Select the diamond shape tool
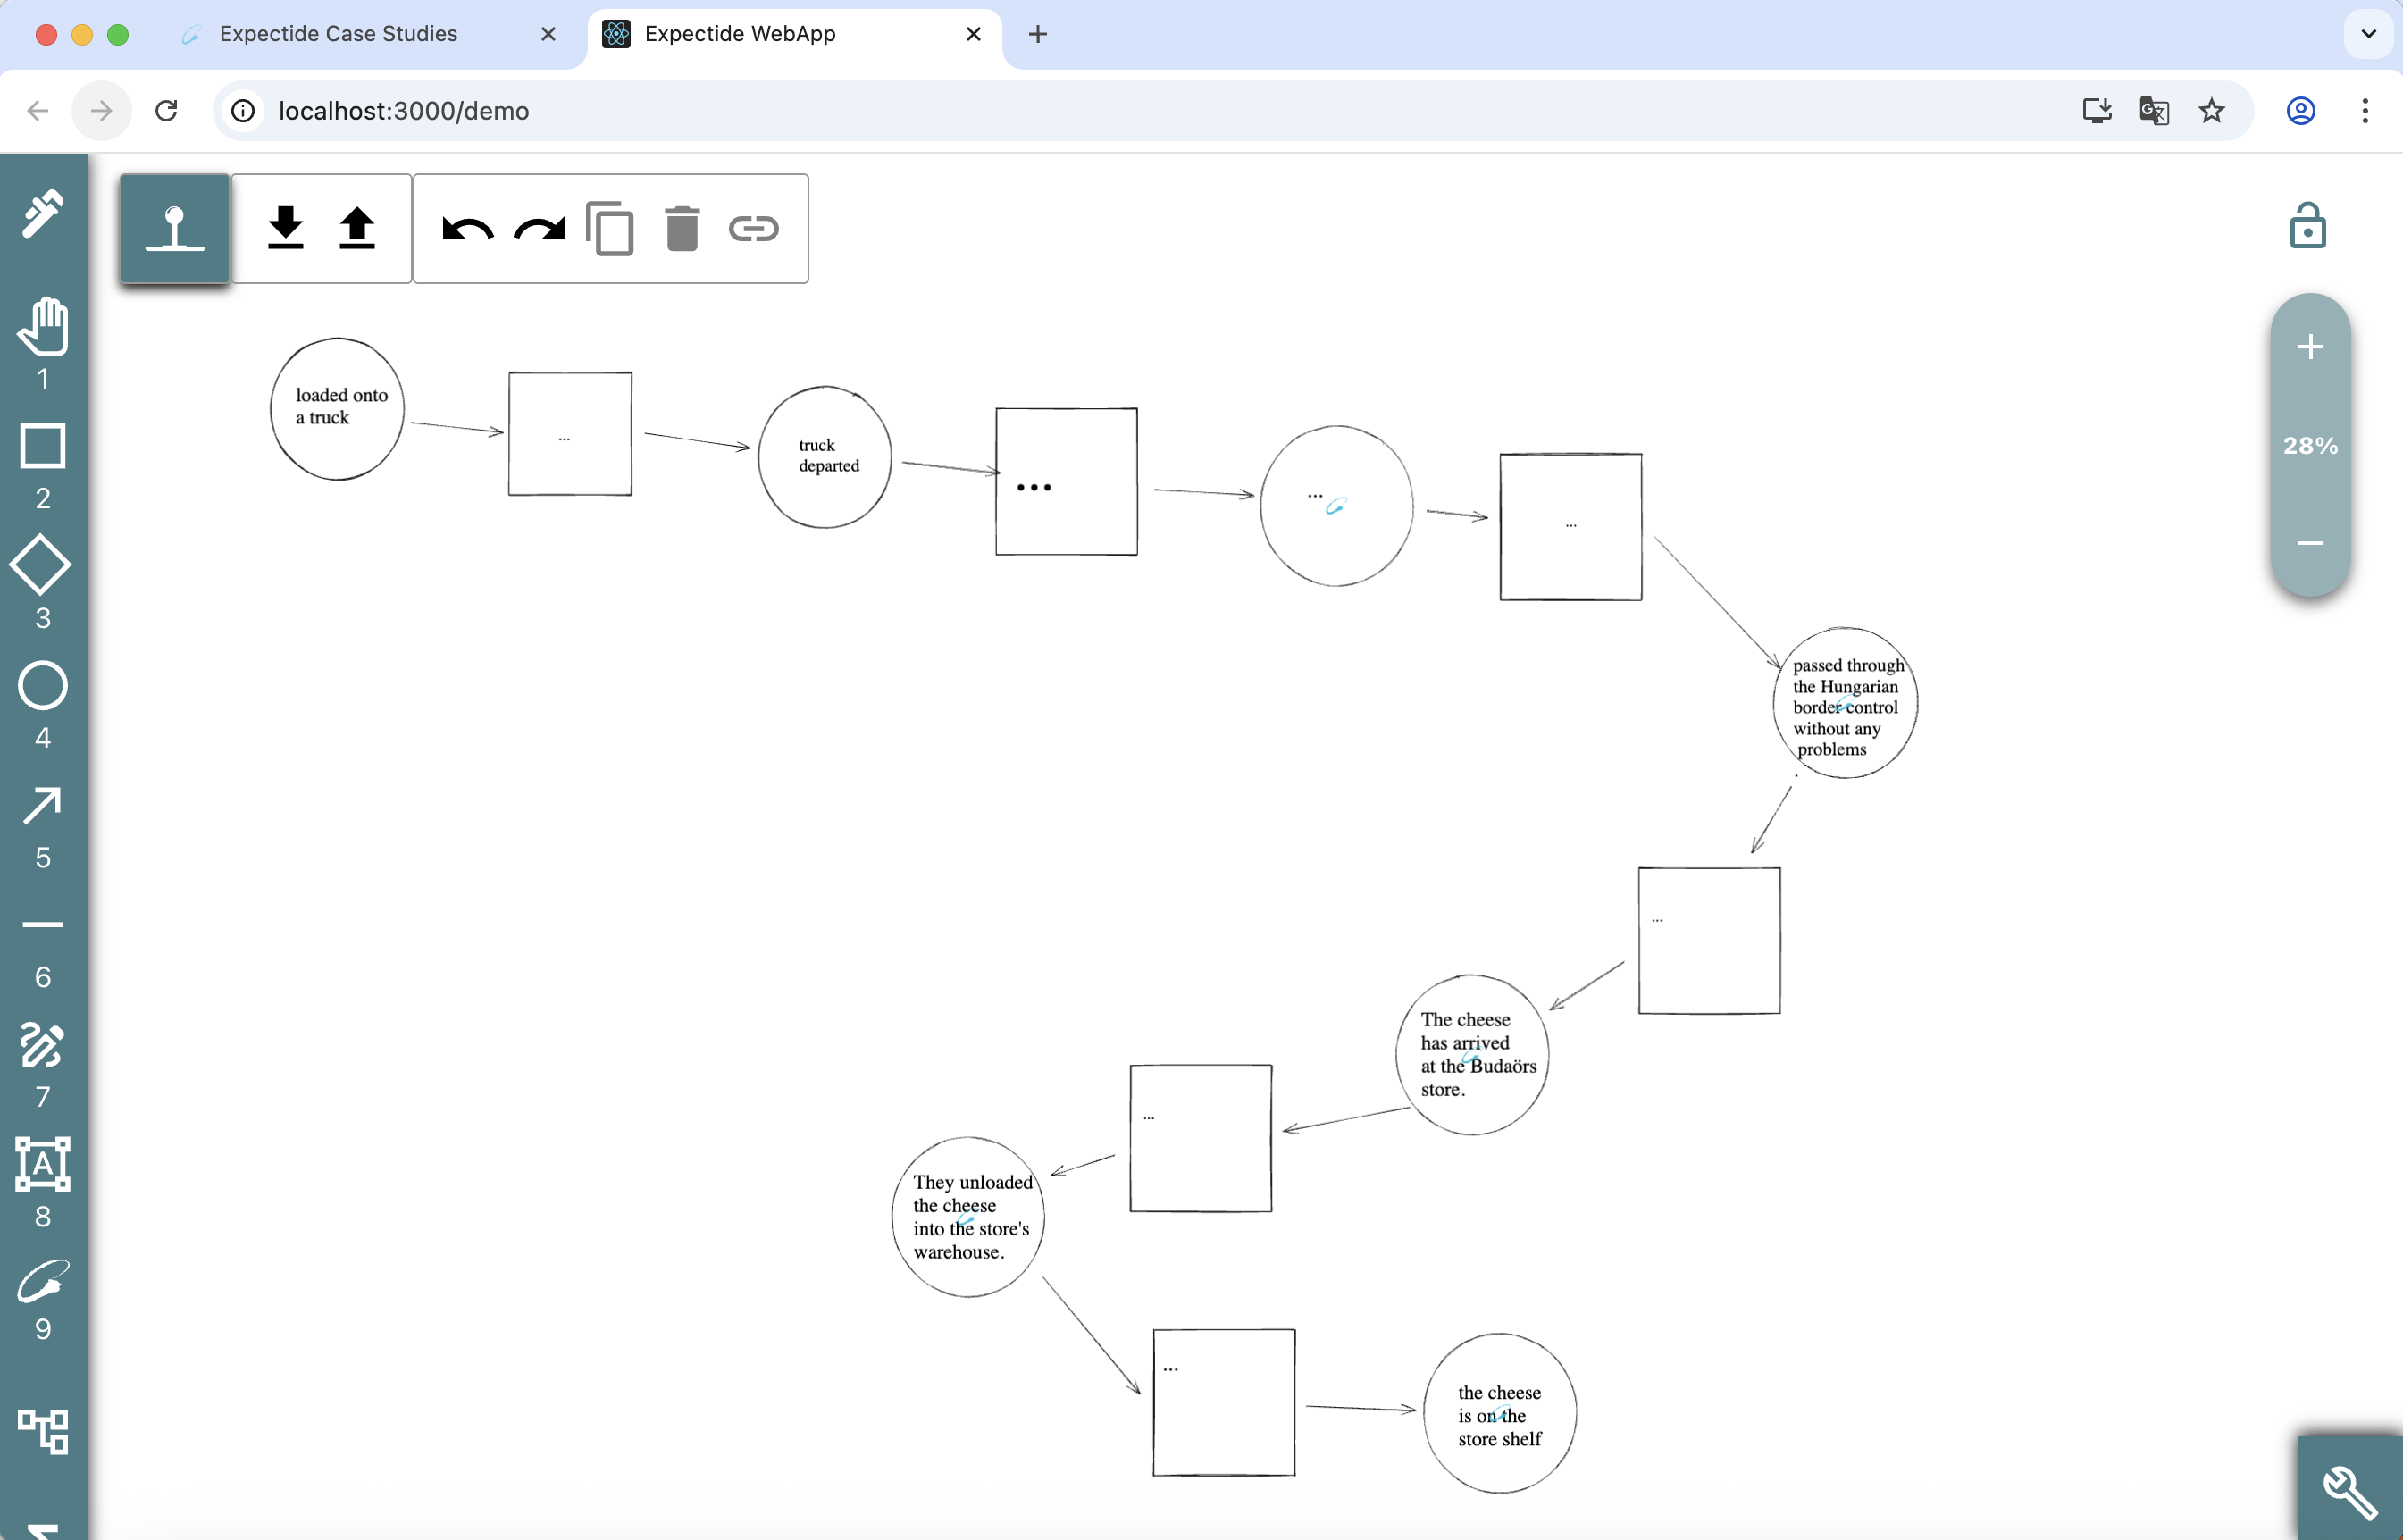 [x=41, y=565]
